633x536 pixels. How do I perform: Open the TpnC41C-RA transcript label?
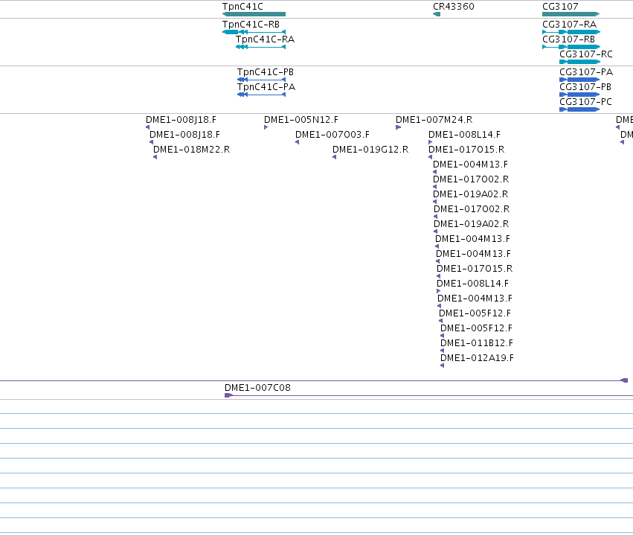(x=266, y=39)
